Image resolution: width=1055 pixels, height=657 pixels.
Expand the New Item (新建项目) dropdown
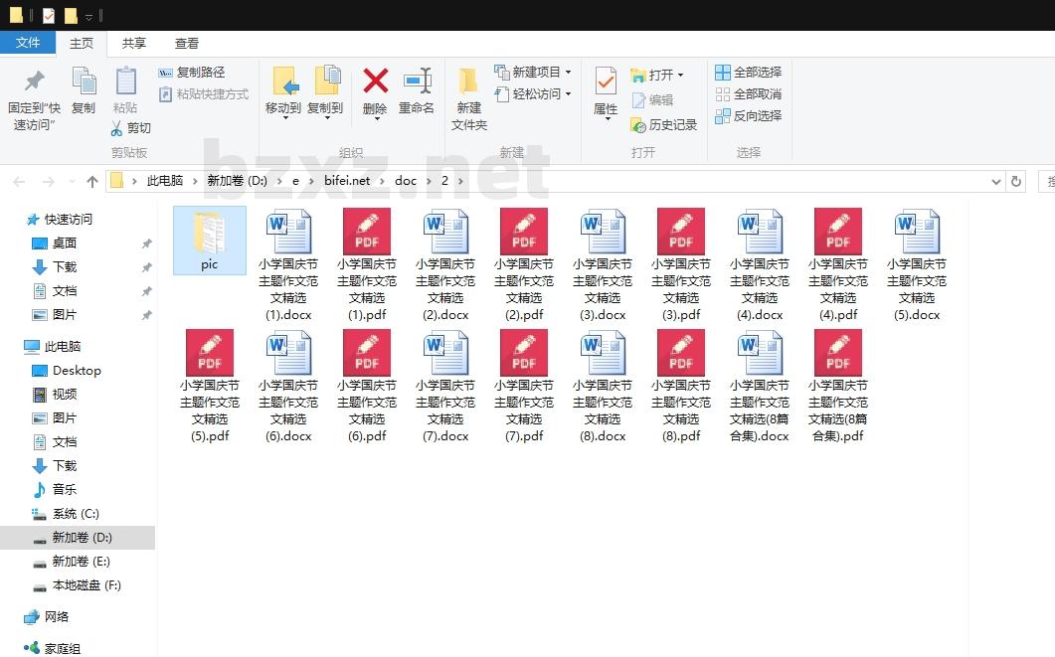568,73
